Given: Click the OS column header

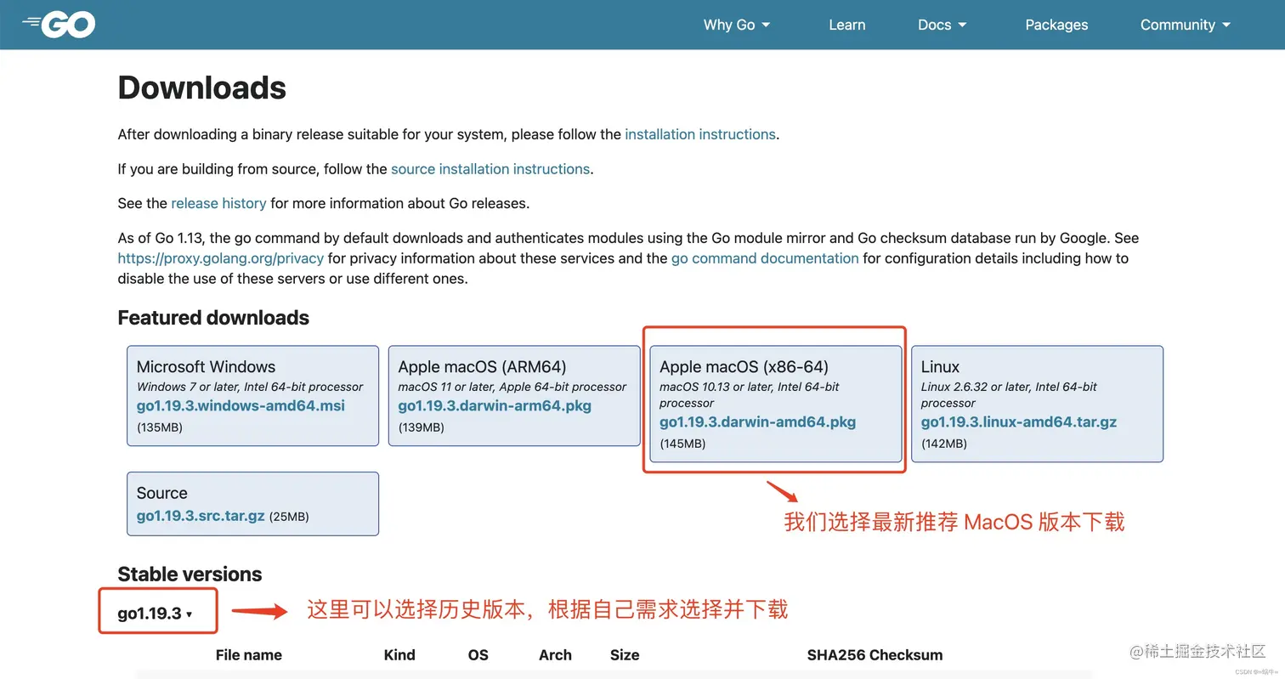Looking at the screenshot, I should pyautogui.click(x=478, y=655).
